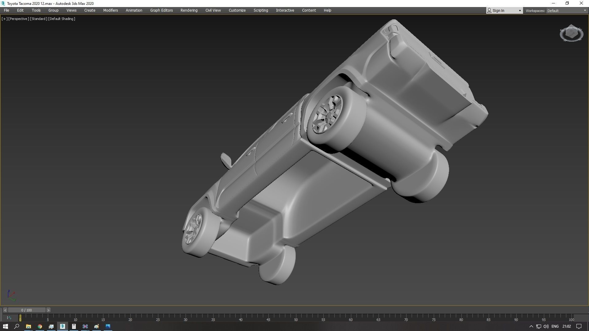This screenshot has height=331, width=589.
Task: Click the 3ds Max taskbar icon
Action: tap(62, 326)
